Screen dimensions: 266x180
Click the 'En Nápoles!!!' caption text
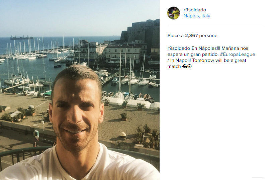(x=206, y=49)
